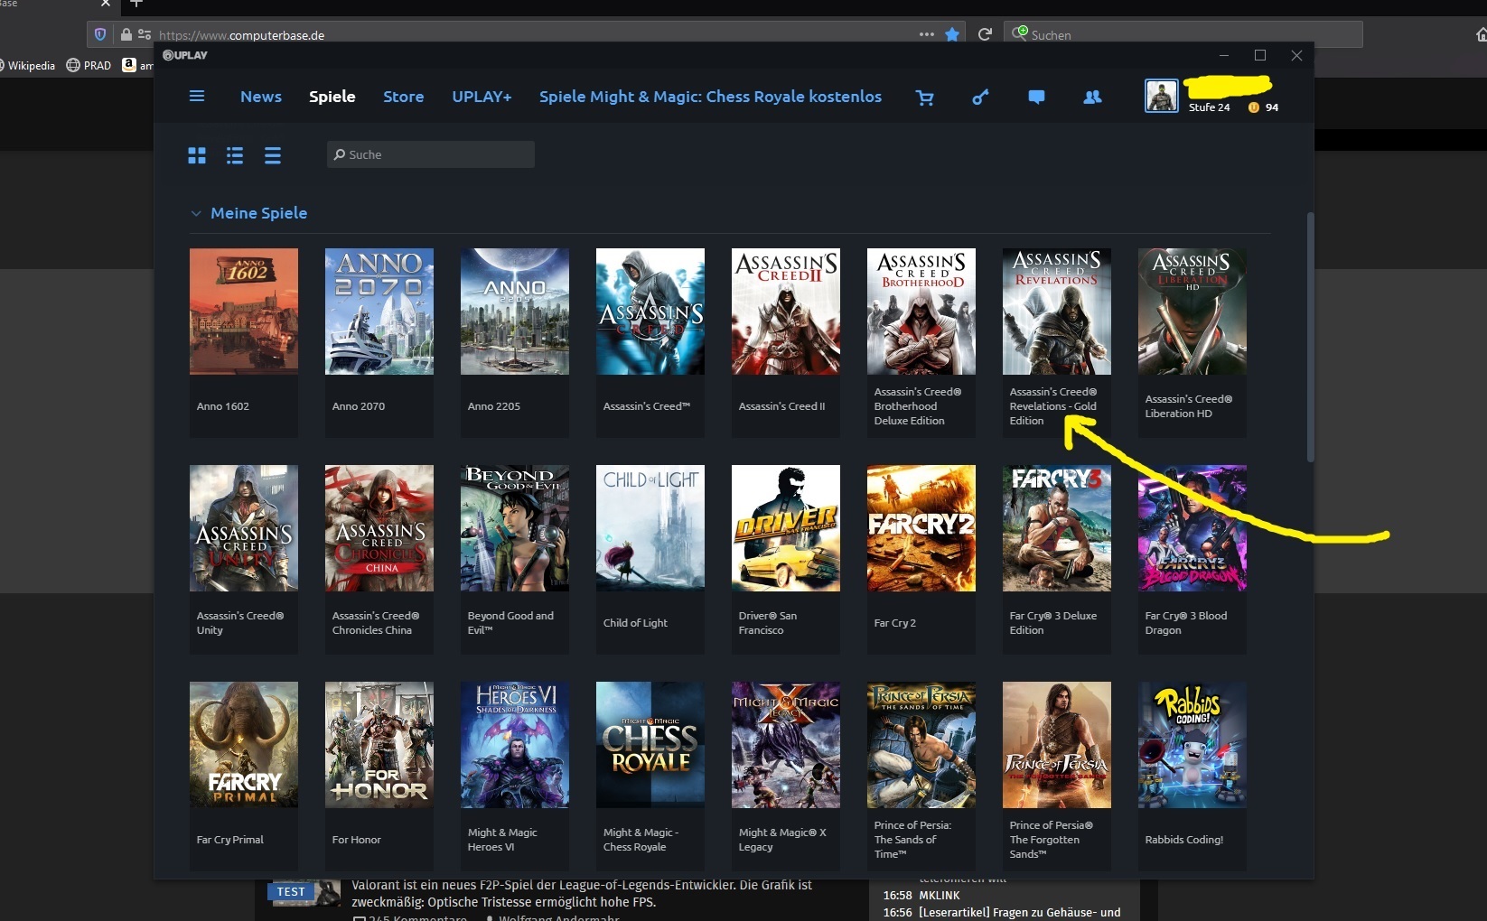Image resolution: width=1487 pixels, height=921 pixels.
Task: Select Beyond Good and Evil cover
Action: tap(515, 528)
